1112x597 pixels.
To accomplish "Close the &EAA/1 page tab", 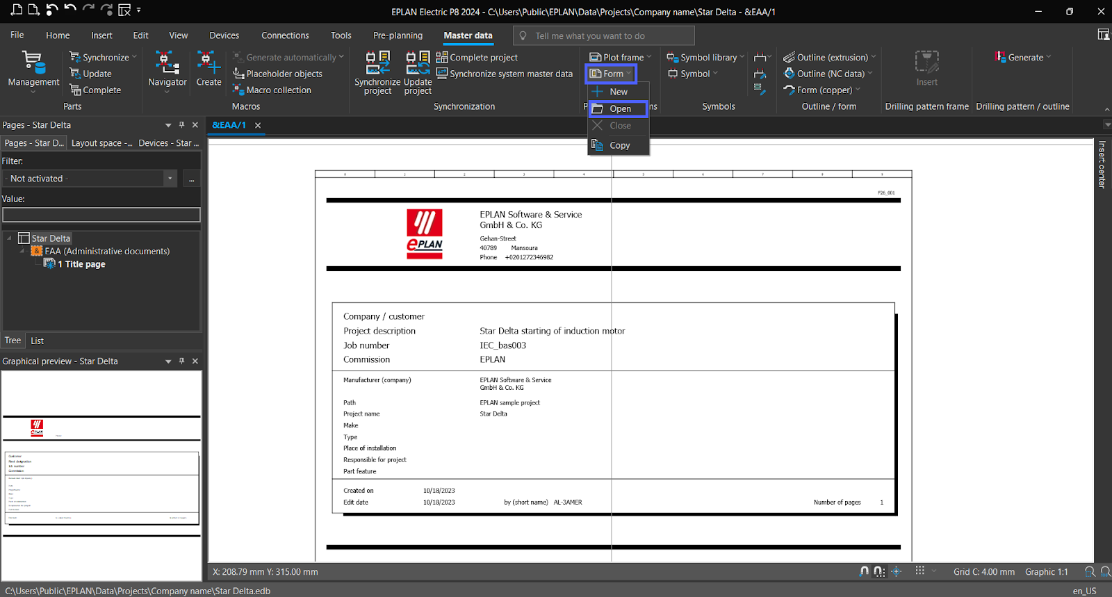I will [x=258, y=125].
